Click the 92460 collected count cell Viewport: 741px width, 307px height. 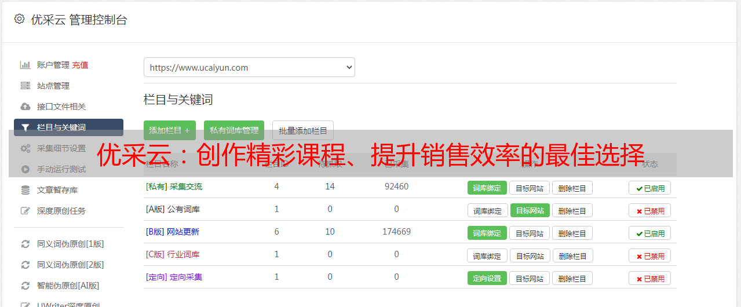(x=396, y=187)
